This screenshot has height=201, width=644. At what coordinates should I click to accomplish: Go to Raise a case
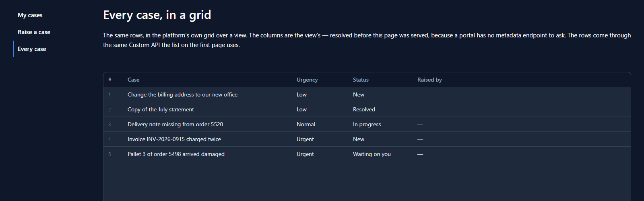(34, 32)
